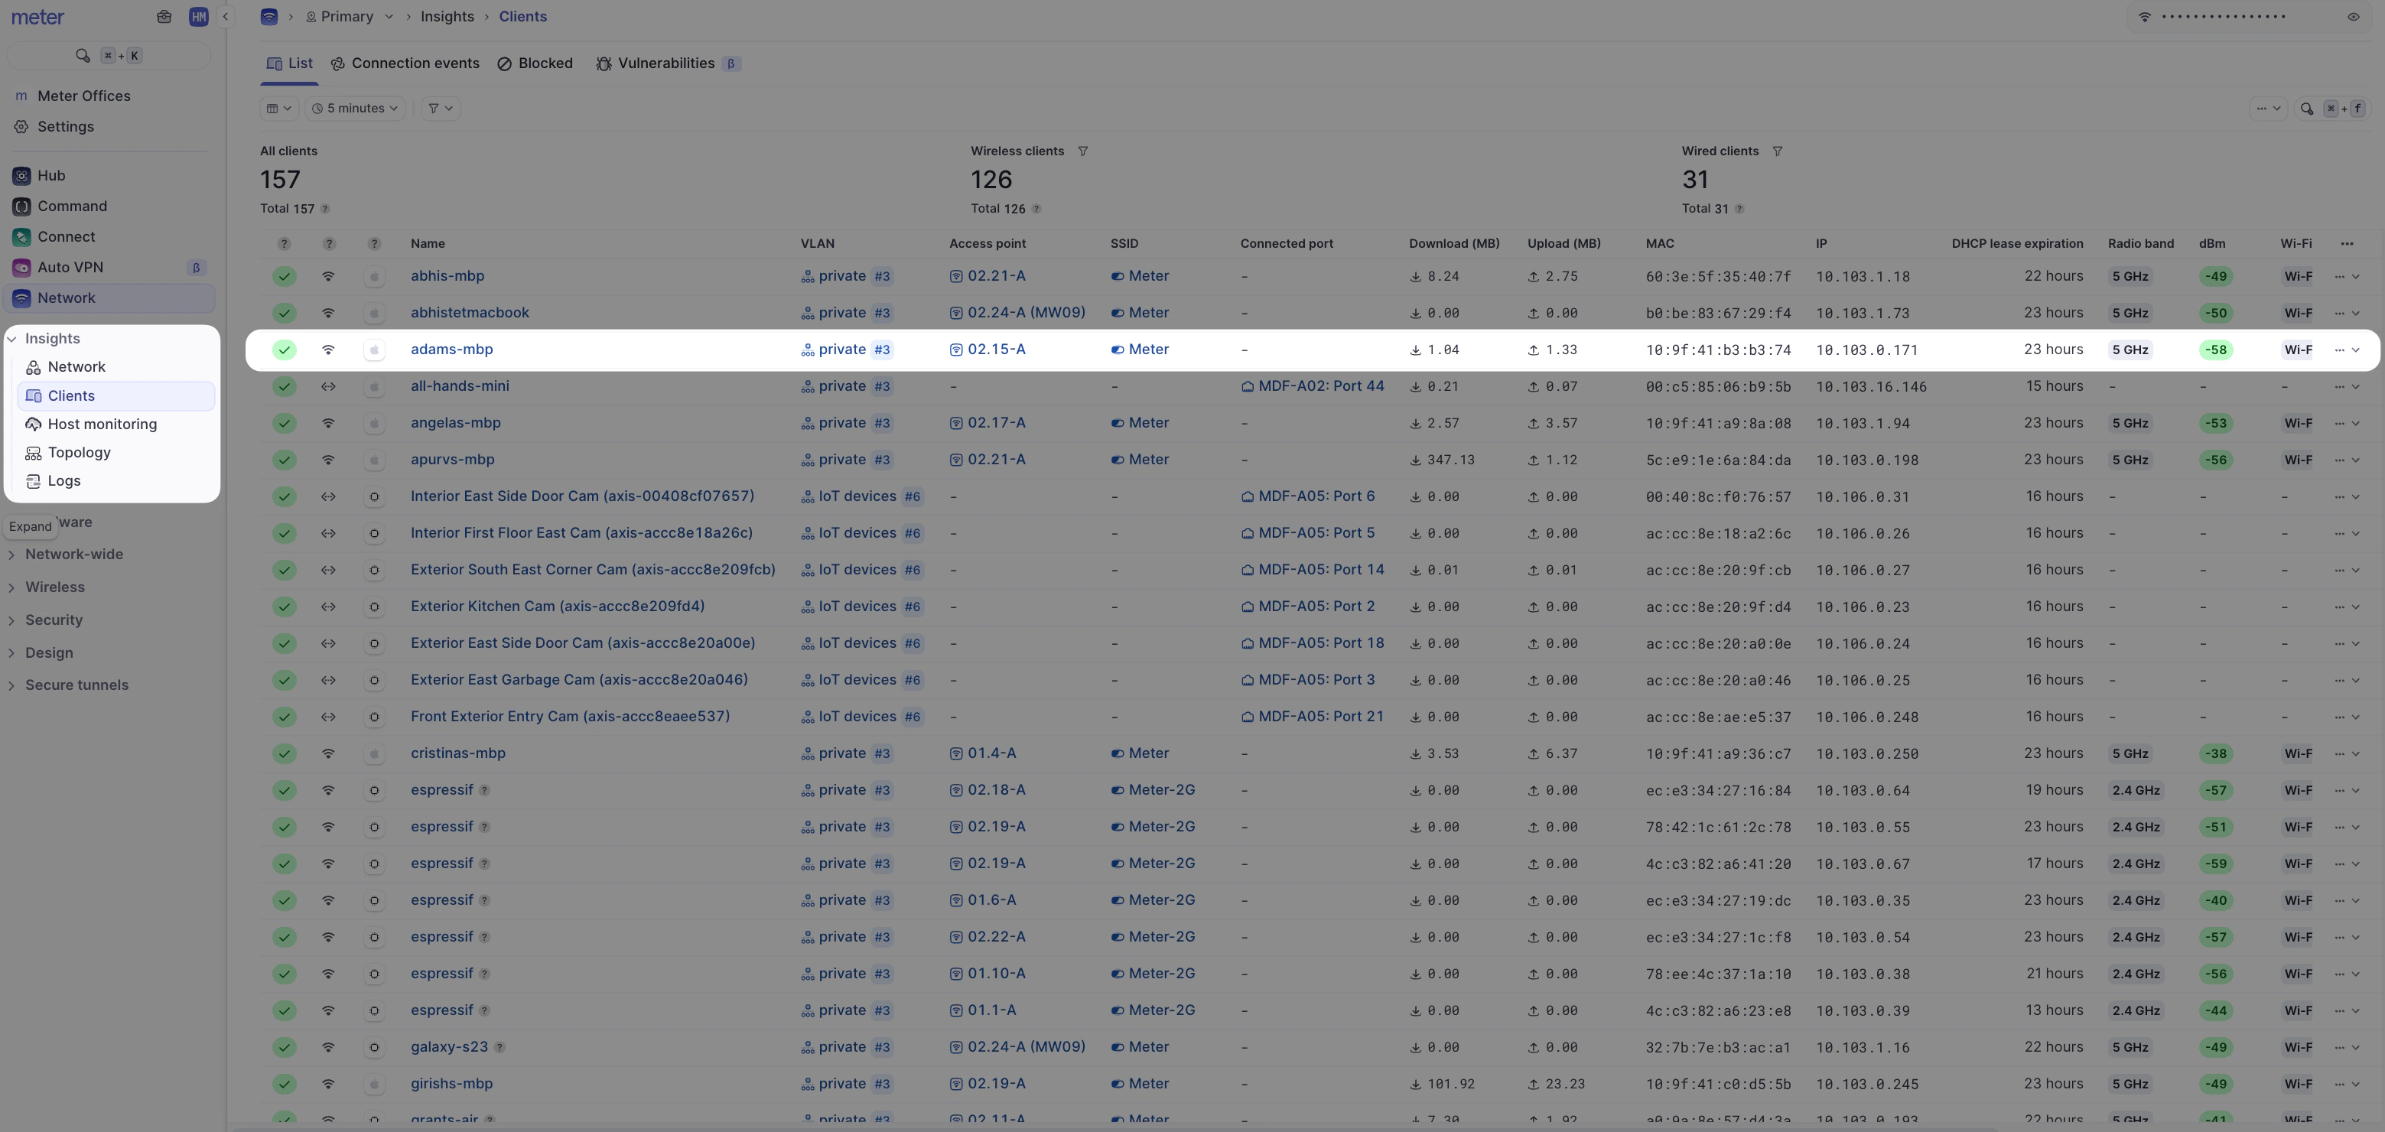The image size is (2385, 1132).
Task: Open Command from the left sidebar
Action: (72, 206)
